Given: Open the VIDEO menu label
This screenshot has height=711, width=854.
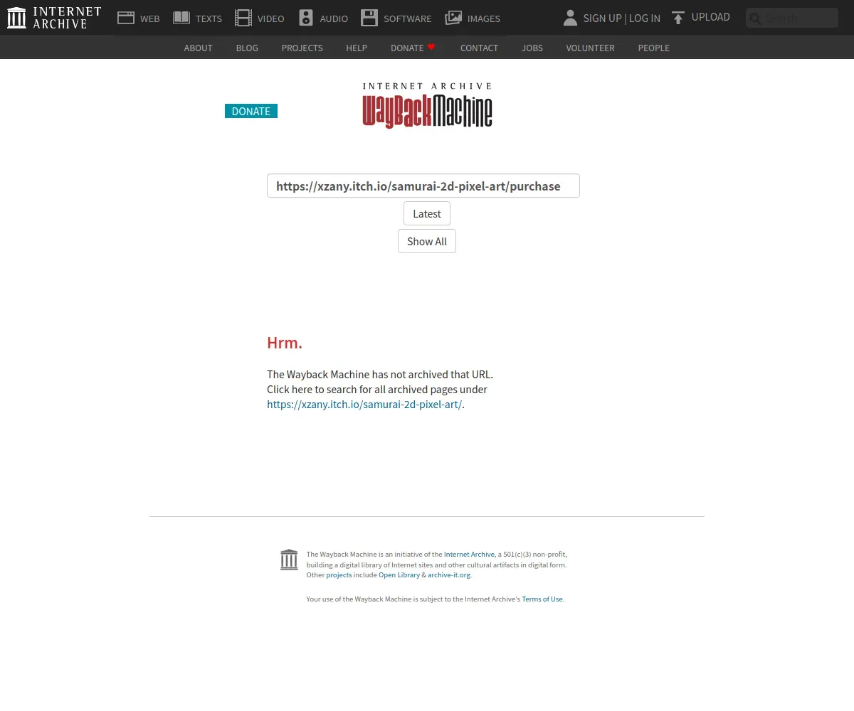Looking at the screenshot, I should (x=271, y=18).
